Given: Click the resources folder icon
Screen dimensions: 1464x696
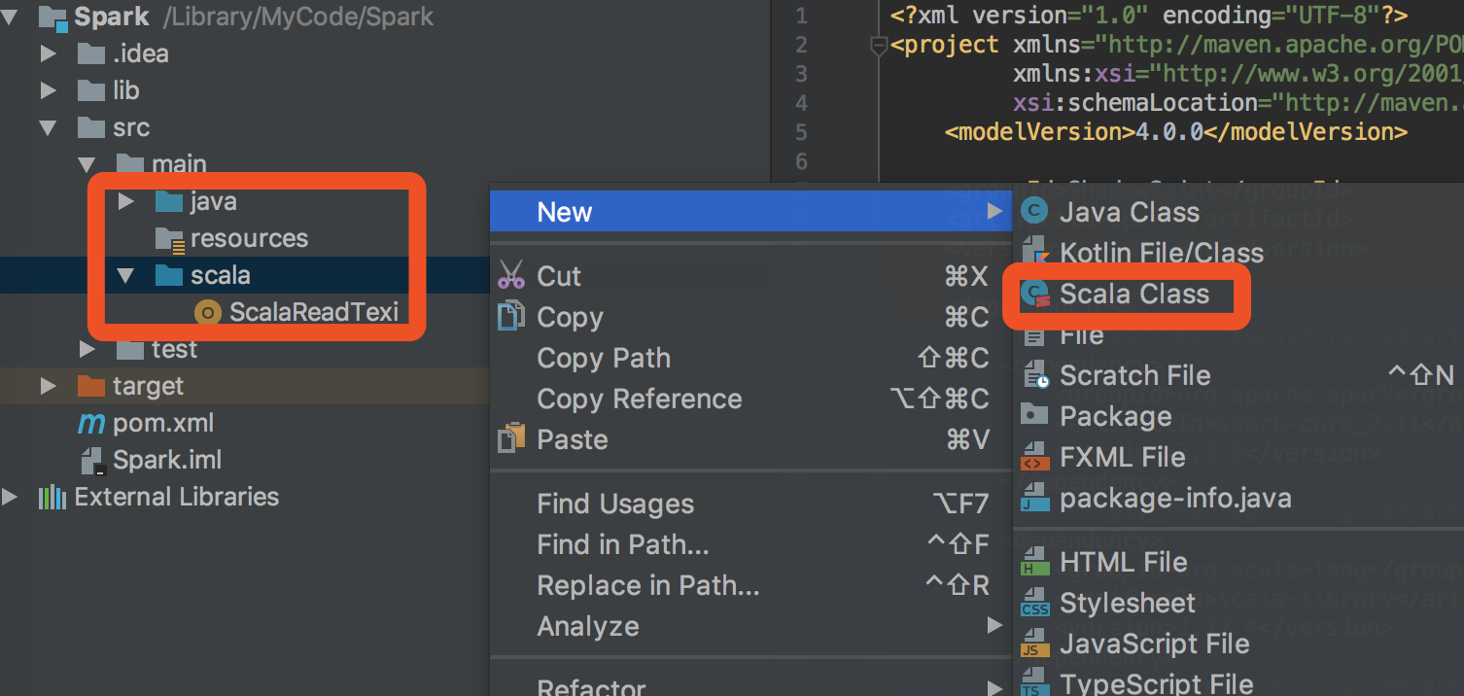Looking at the screenshot, I should pos(169,239).
